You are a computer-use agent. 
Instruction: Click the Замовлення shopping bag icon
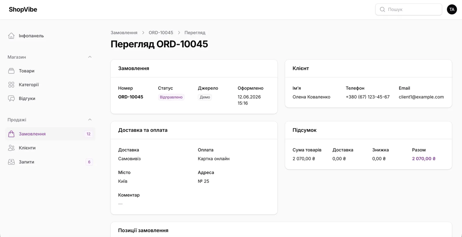(x=11, y=134)
